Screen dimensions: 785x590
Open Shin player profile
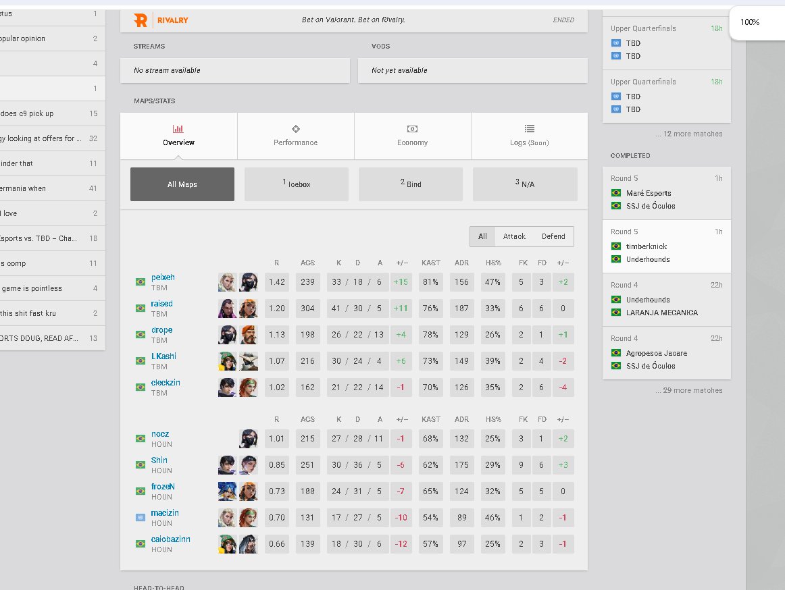click(159, 460)
